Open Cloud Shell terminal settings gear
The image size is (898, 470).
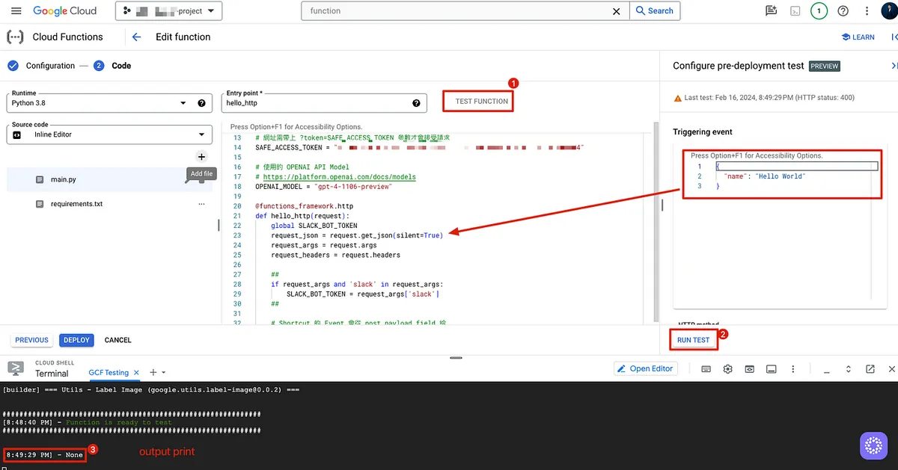(x=727, y=369)
